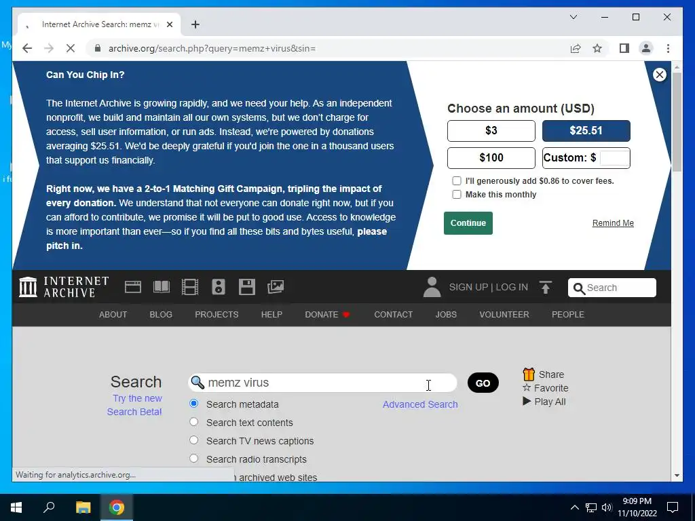This screenshot has width=695, height=521.
Task: Check the add $0.86 to cover fees box
Action: point(457,180)
